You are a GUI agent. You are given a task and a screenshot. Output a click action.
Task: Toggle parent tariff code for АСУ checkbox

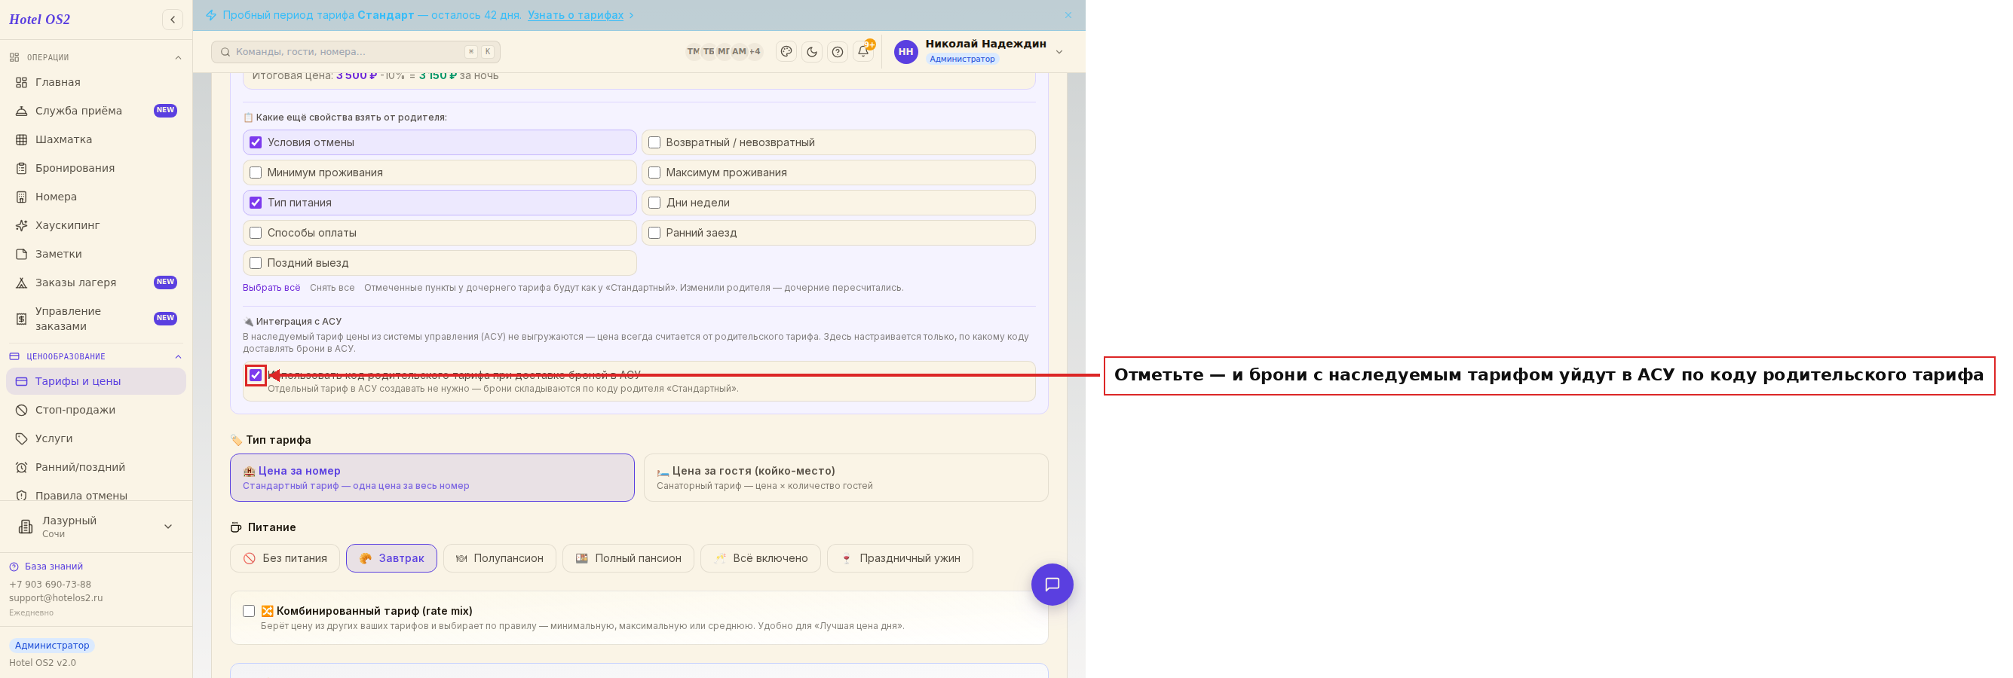click(256, 375)
